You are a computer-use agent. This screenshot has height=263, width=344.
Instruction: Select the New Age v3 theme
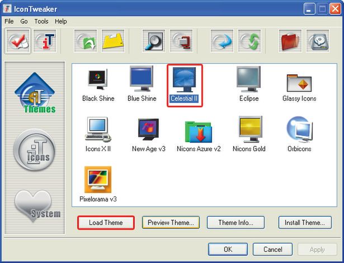(149, 135)
